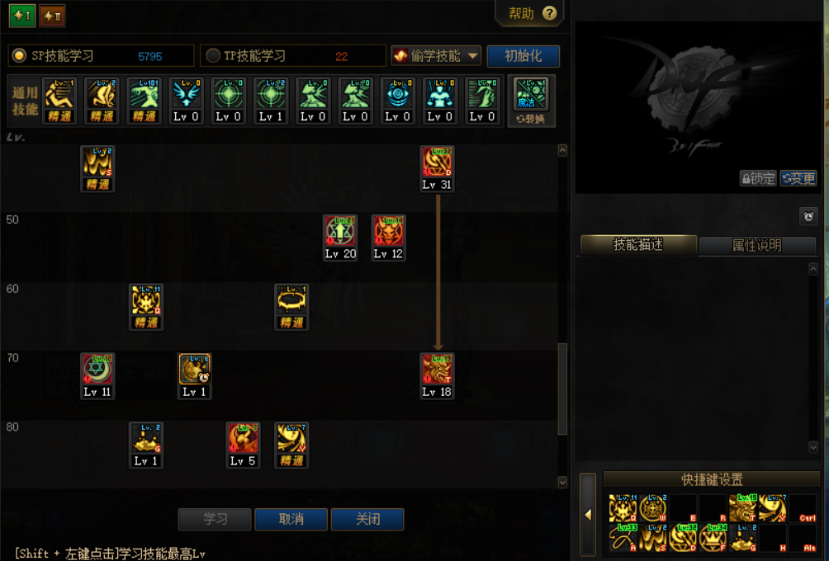Viewport: 829px width, 561px height.
Task: Click the 魔法 转换 conversion icon
Action: click(531, 101)
